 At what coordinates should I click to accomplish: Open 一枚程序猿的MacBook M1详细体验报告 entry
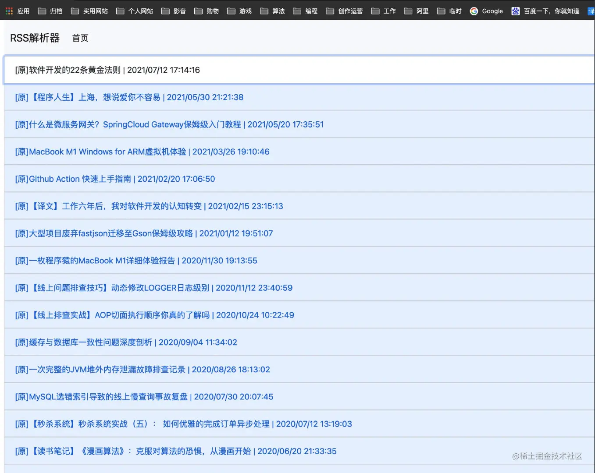tap(299, 260)
